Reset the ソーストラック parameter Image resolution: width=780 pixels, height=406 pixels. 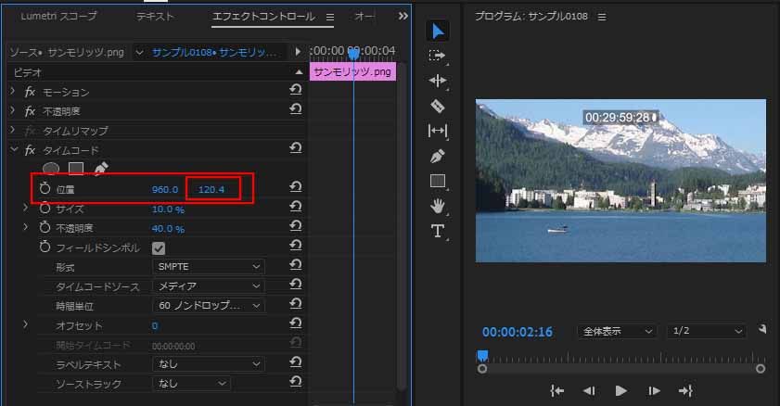[296, 382]
